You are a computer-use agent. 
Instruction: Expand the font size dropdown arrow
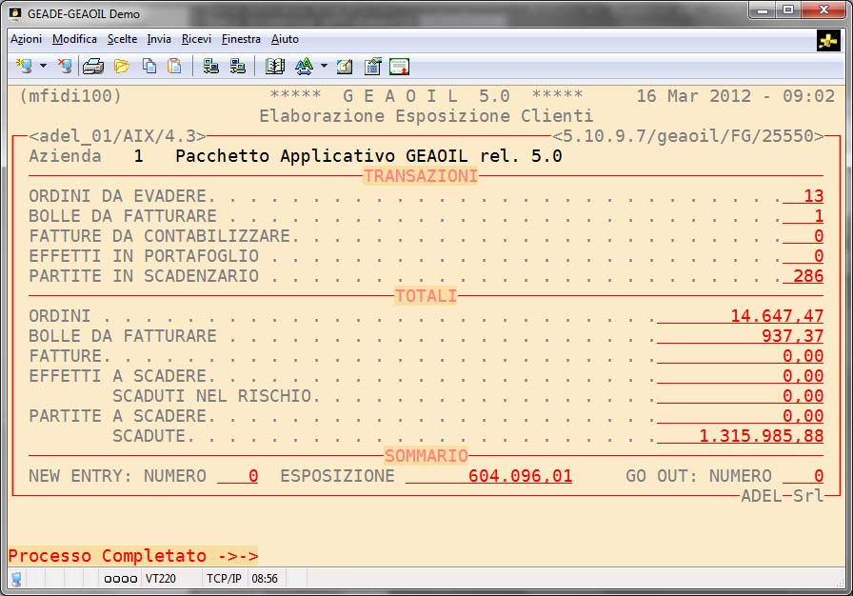(x=324, y=67)
